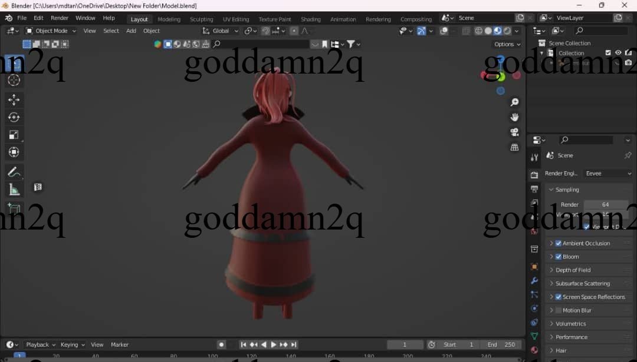Image resolution: width=637 pixels, height=362 pixels.
Task: Toggle auto keying record button
Action: [x=221, y=344]
